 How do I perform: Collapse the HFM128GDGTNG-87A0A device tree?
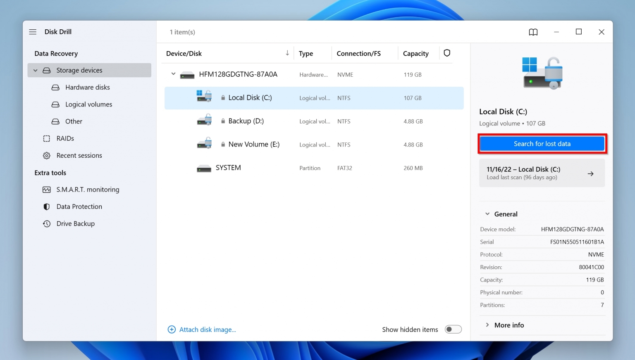pyautogui.click(x=173, y=74)
